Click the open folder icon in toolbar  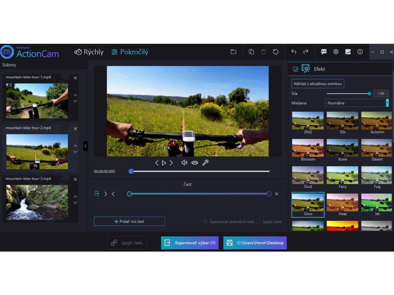pyautogui.click(x=233, y=52)
